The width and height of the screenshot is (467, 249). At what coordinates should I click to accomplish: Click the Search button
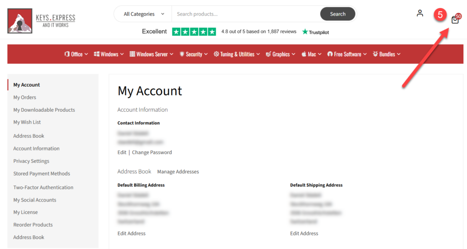tap(337, 14)
